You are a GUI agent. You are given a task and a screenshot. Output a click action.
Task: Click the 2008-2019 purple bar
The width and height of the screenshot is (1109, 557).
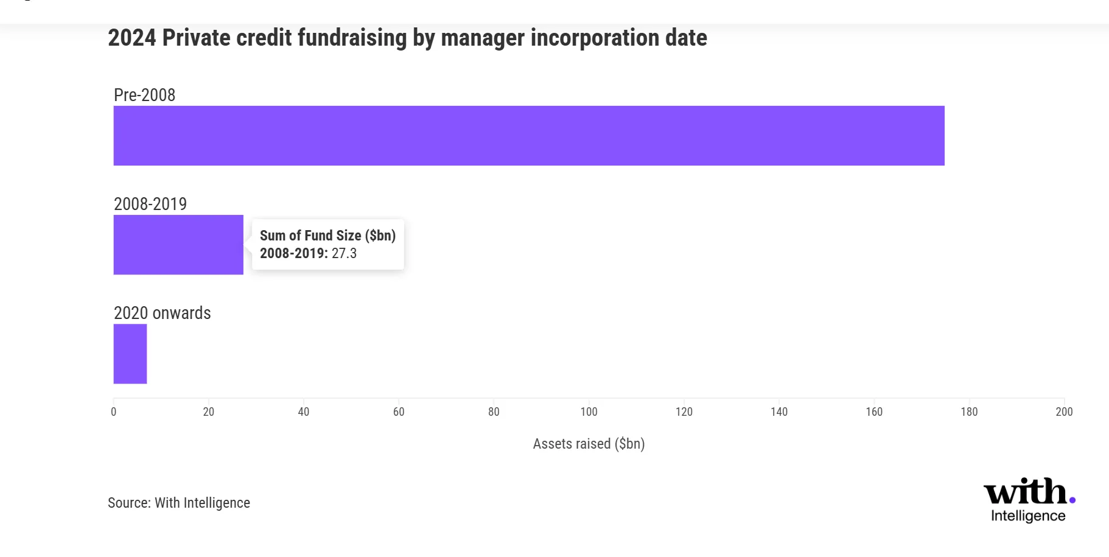[178, 245]
